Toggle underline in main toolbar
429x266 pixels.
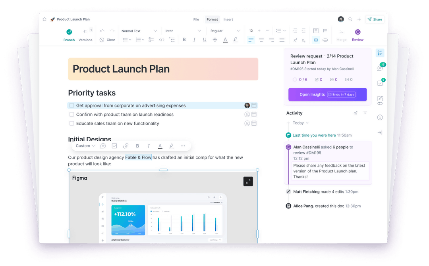pos(205,40)
